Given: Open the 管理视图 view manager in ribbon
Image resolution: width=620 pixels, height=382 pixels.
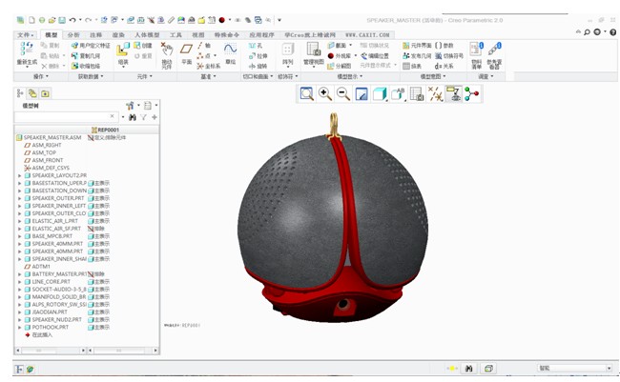Looking at the screenshot, I should (314, 54).
